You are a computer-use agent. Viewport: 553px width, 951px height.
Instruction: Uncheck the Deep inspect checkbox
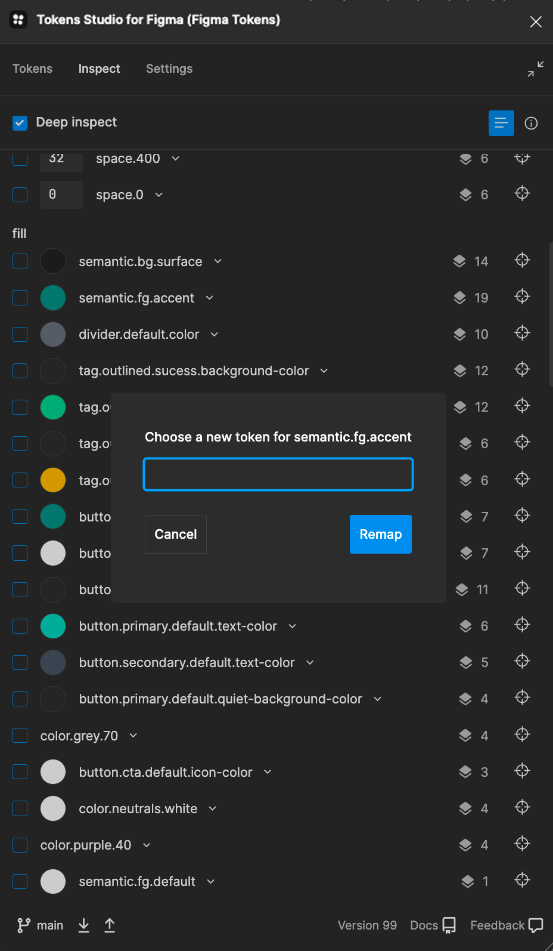(20, 123)
